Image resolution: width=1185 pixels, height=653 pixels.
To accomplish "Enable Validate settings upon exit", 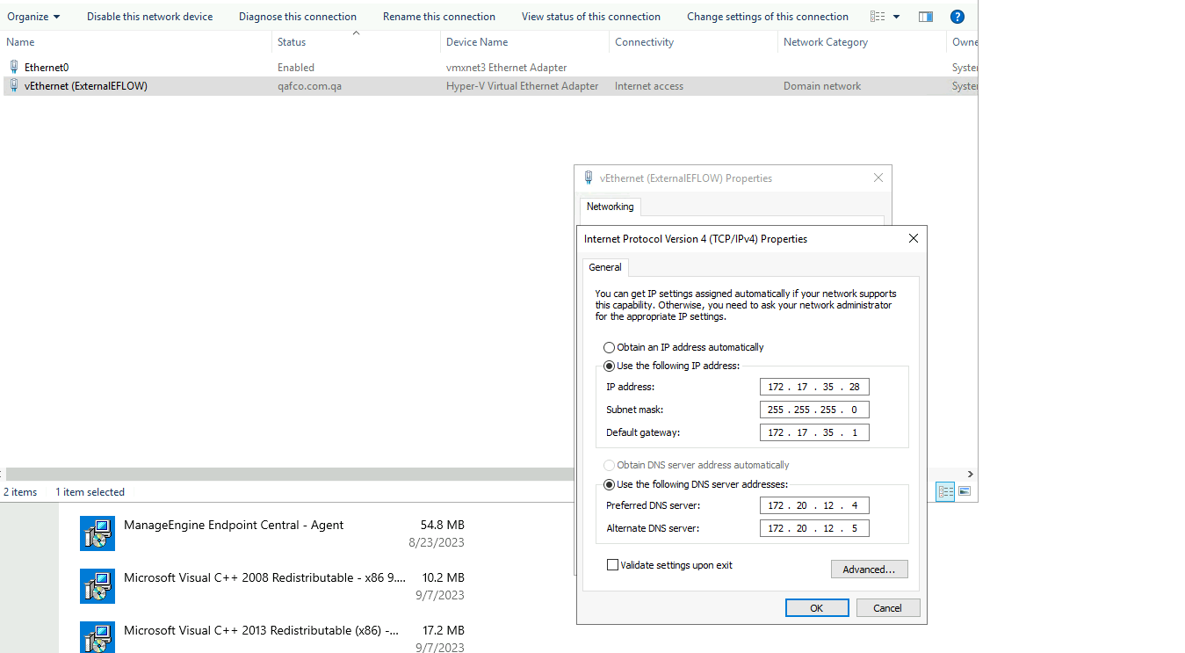I will pyautogui.click(x=612, y=565).
